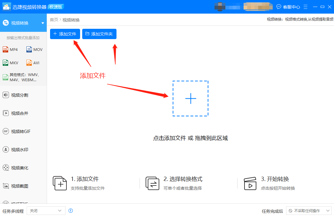The height and width of the screenshot is (217, 334).
Task: Open 其他格式 WMV, M4V, WEBM formats
Action: click(21, 77)
